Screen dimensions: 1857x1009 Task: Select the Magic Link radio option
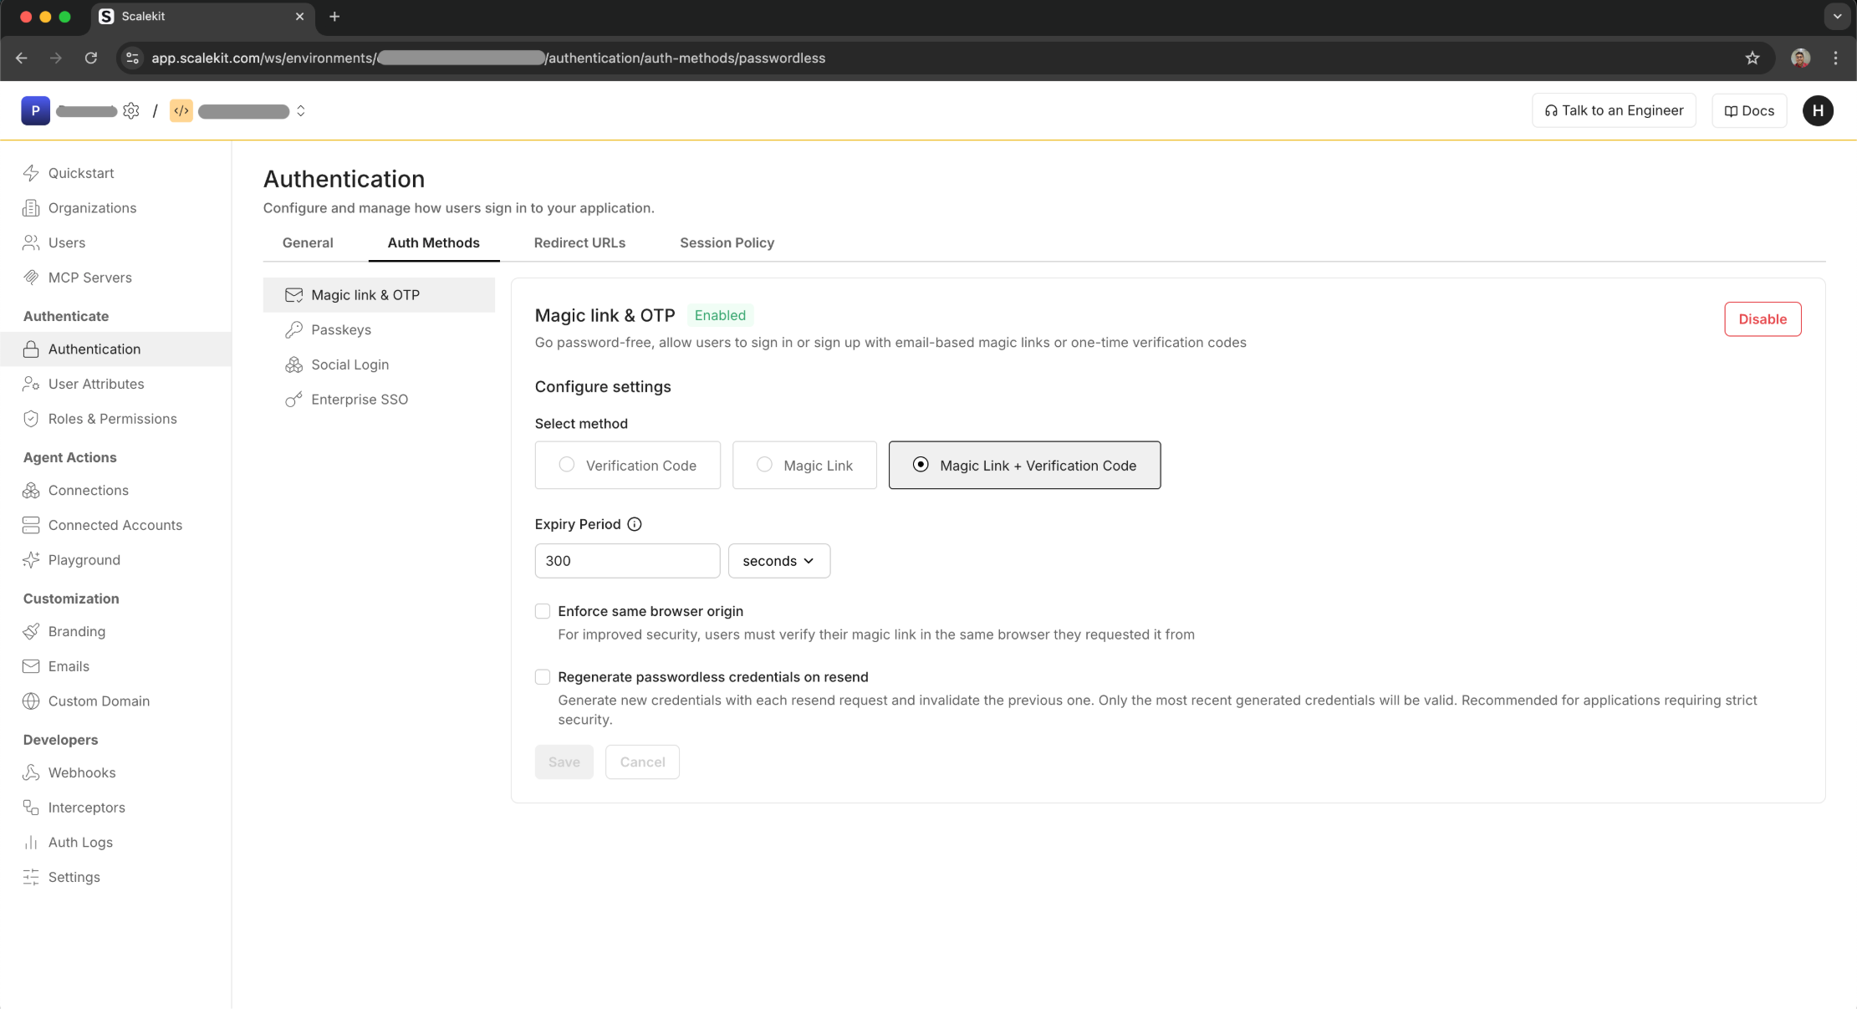click(764, 465)
